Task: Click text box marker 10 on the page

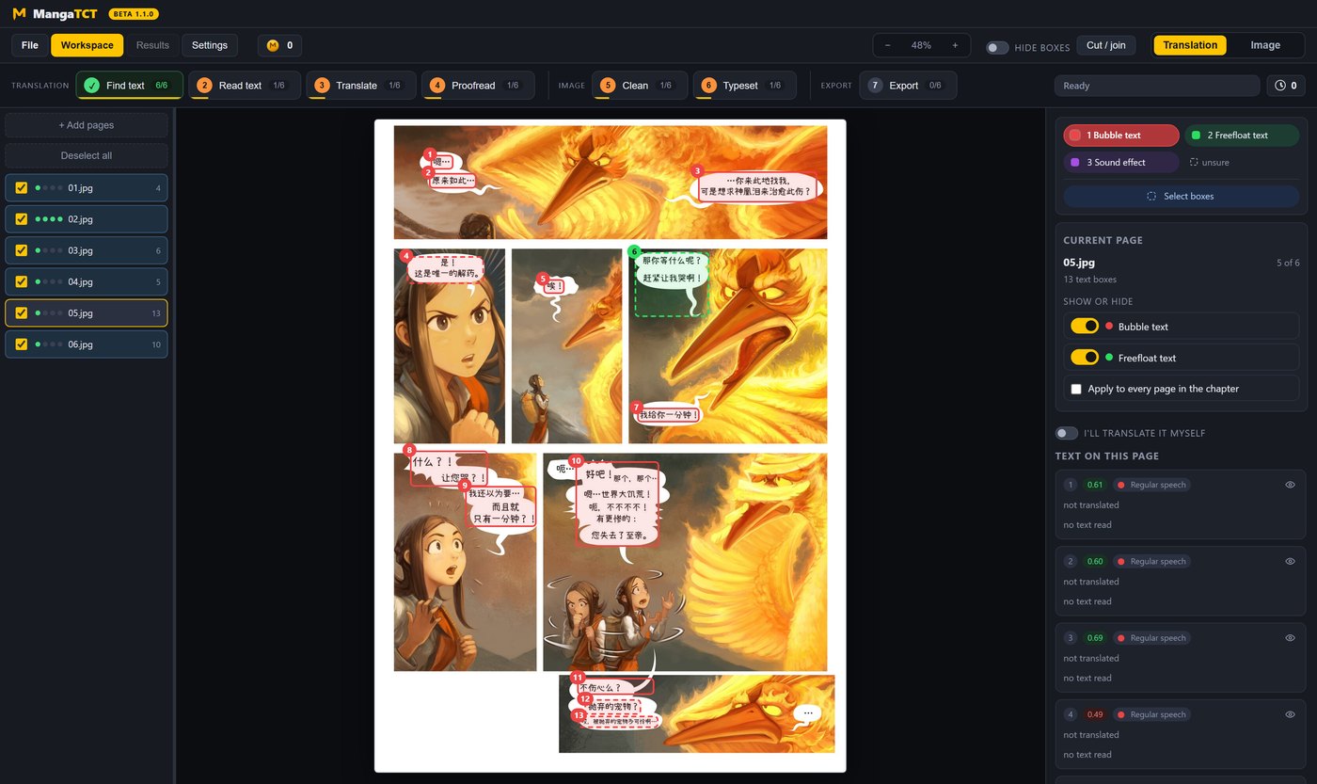Action: coord(577,461)
